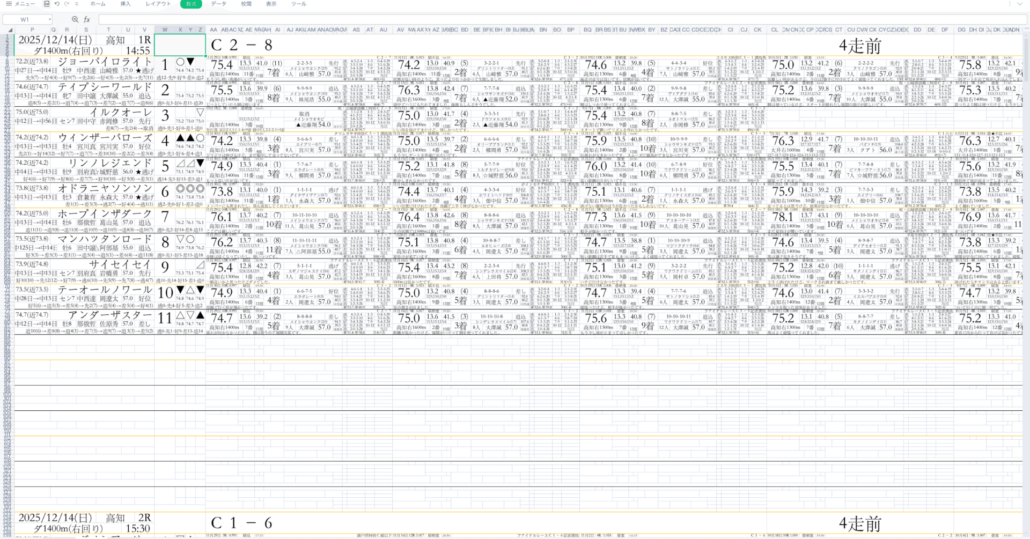The height and width of the screenshot is (539, 1030).
Task: Click horse name イルクオーレ
Action: [120, 113]
